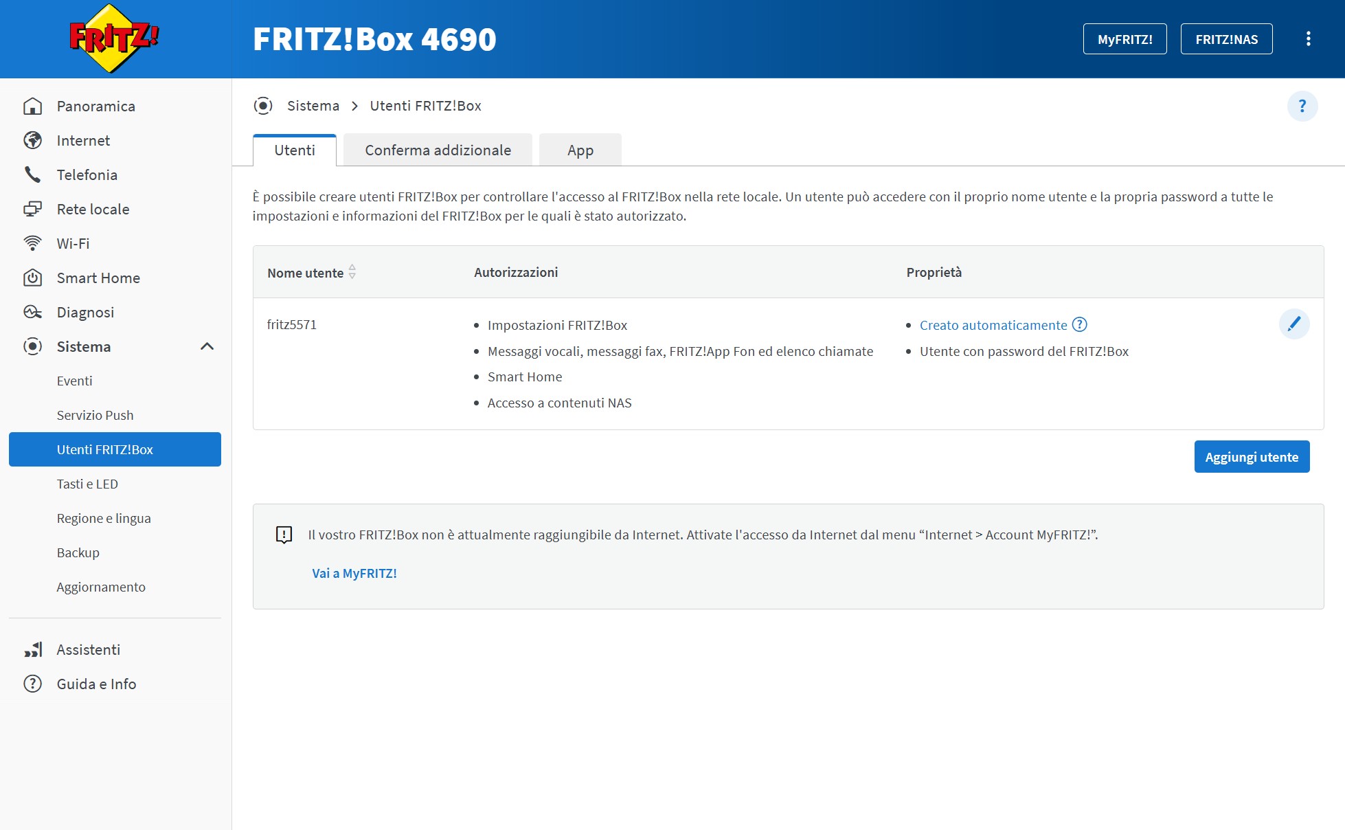The width and height of the screenshot is (1345, 830).
Task: Collapse the Sistema menu chevron
Action: tap(207, 346)
